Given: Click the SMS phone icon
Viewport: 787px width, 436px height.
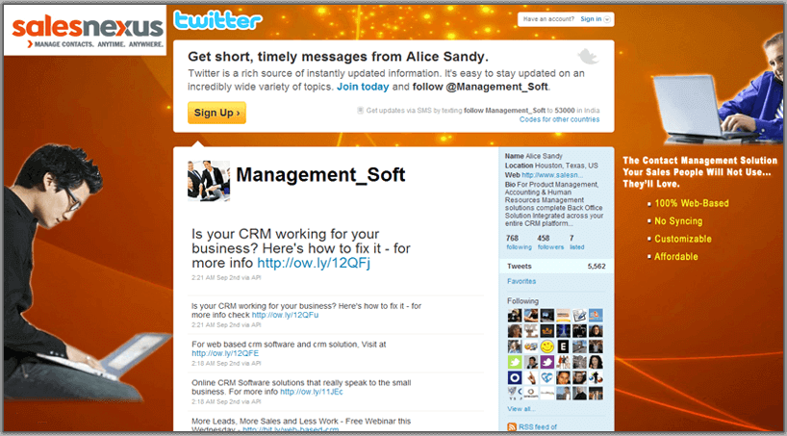Looking at the screenshot, I should 360,110.
